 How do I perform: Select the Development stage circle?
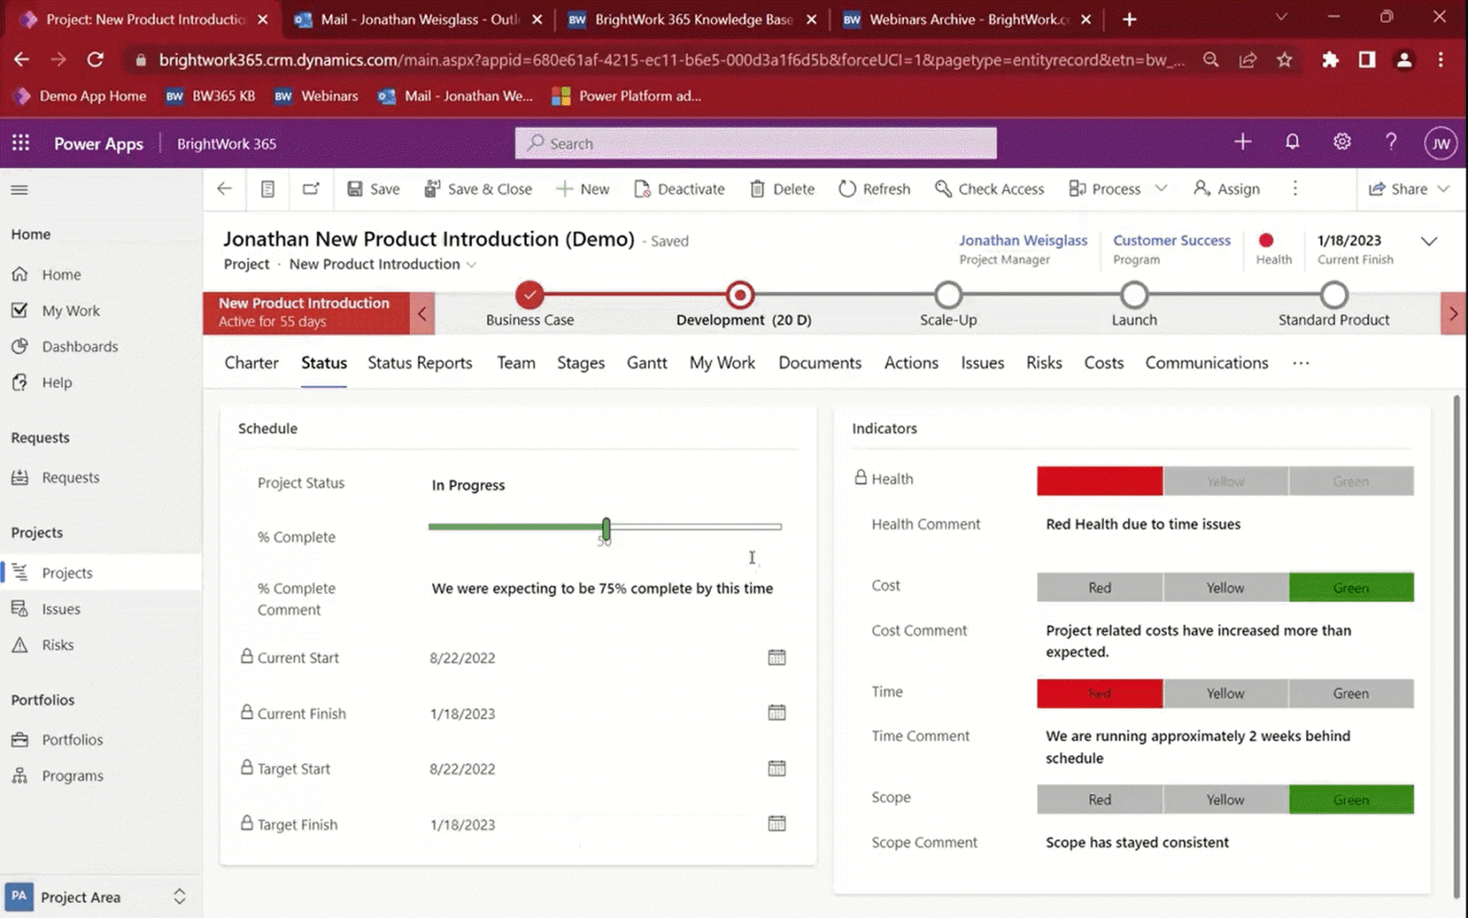[x=740, y=295]
